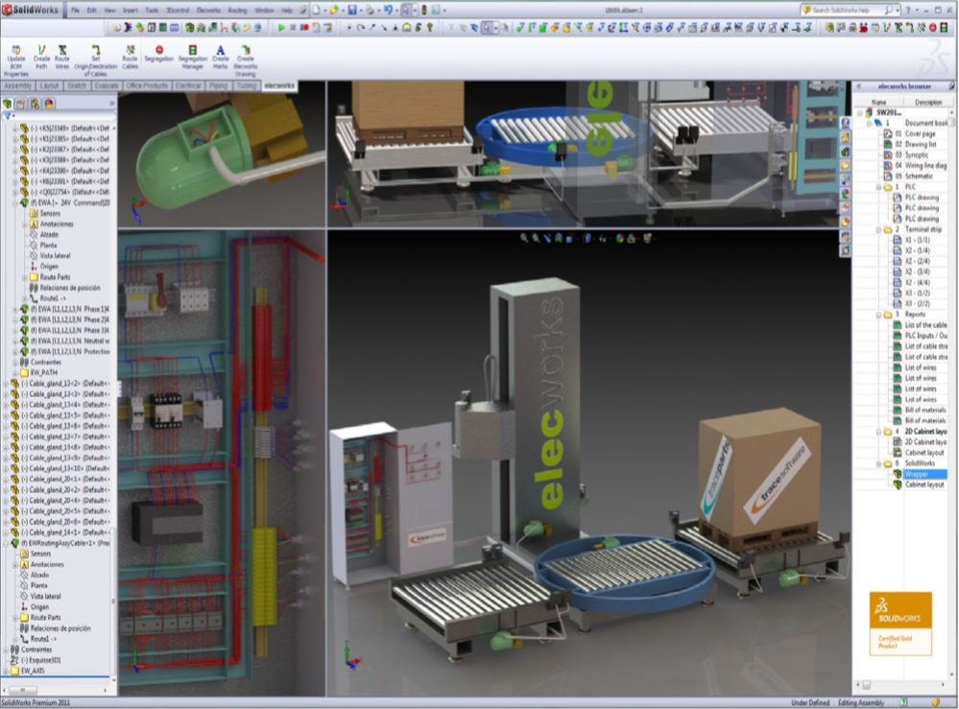Collapse the SW201... root node
Screen dimensions: 959x709
[860, 112]
